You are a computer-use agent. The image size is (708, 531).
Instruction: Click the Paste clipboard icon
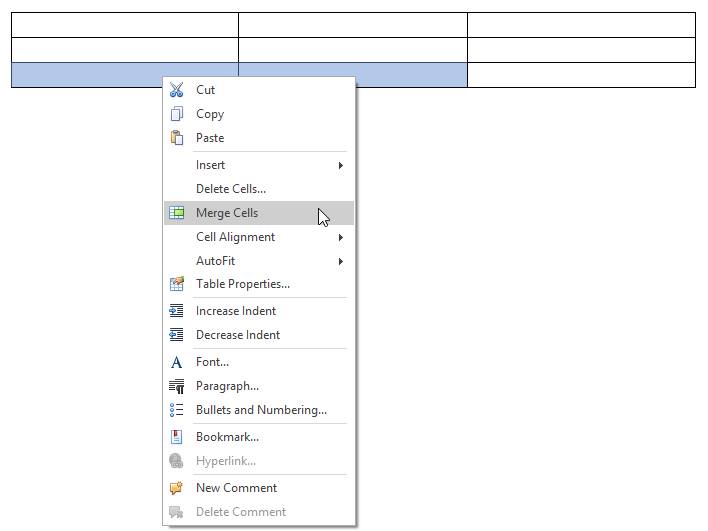177,138
